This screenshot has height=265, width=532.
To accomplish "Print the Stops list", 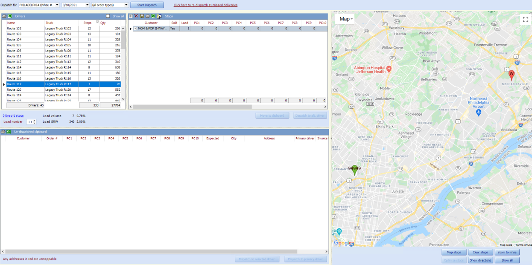I will 148,16.
